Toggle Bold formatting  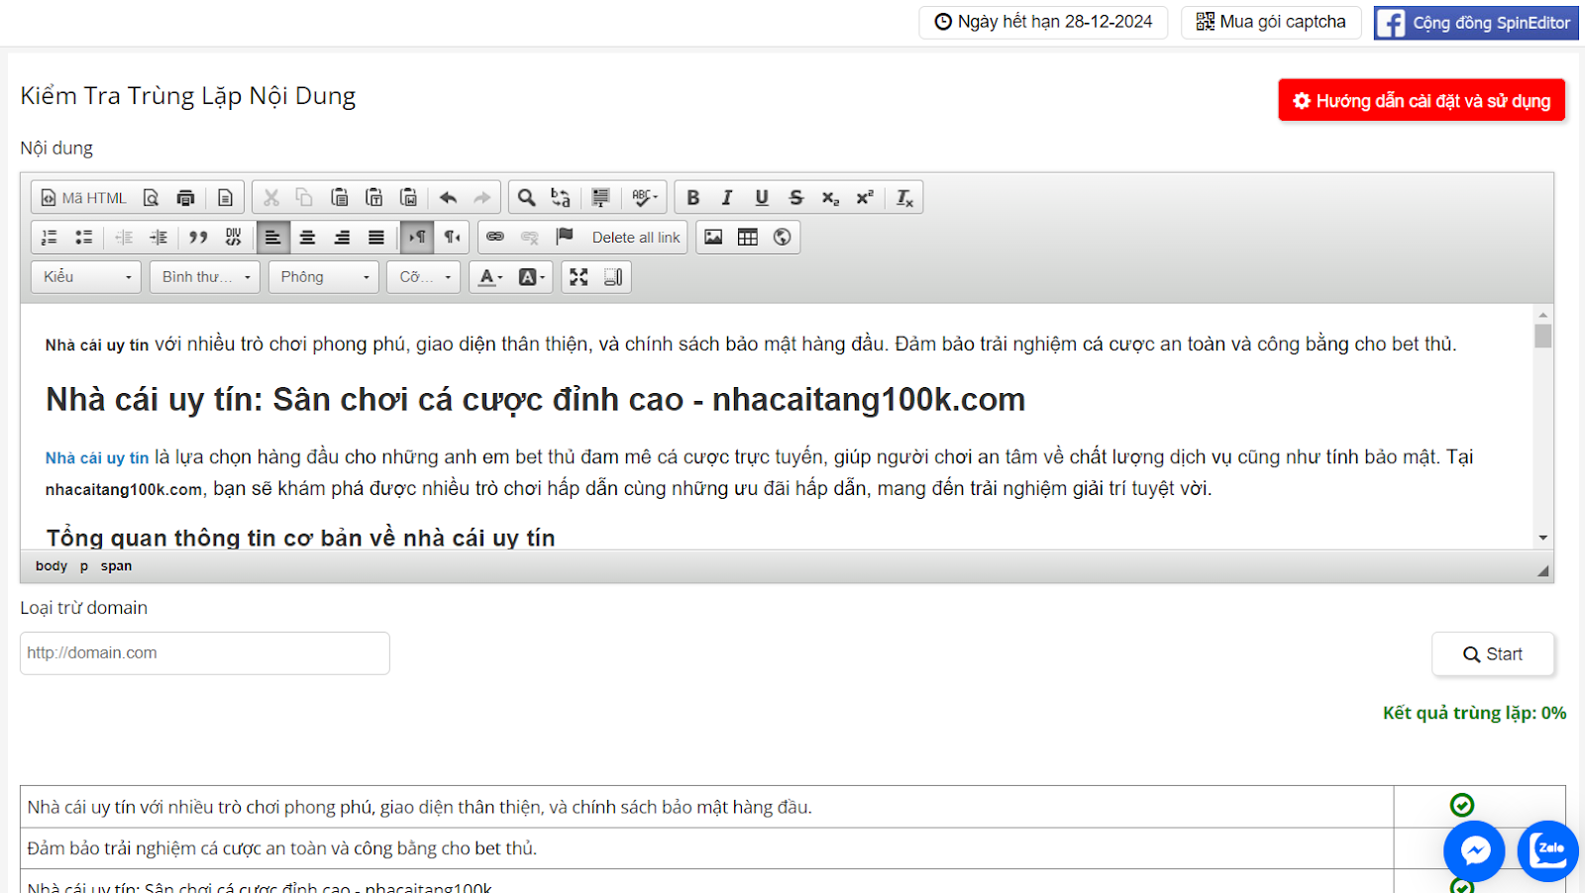point(693,198)
